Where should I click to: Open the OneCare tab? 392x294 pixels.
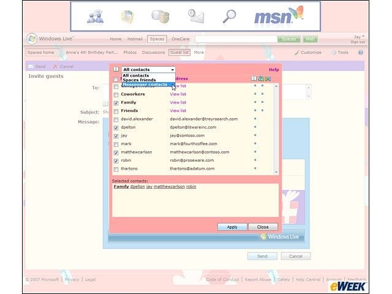coord(180,39)
